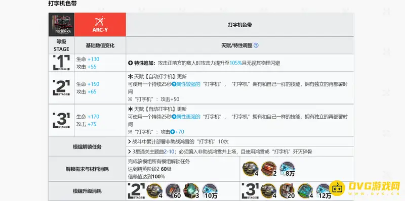Click the blue up-arrow before +70
This screenshot has width=405, height=201.
click(173, 132)
